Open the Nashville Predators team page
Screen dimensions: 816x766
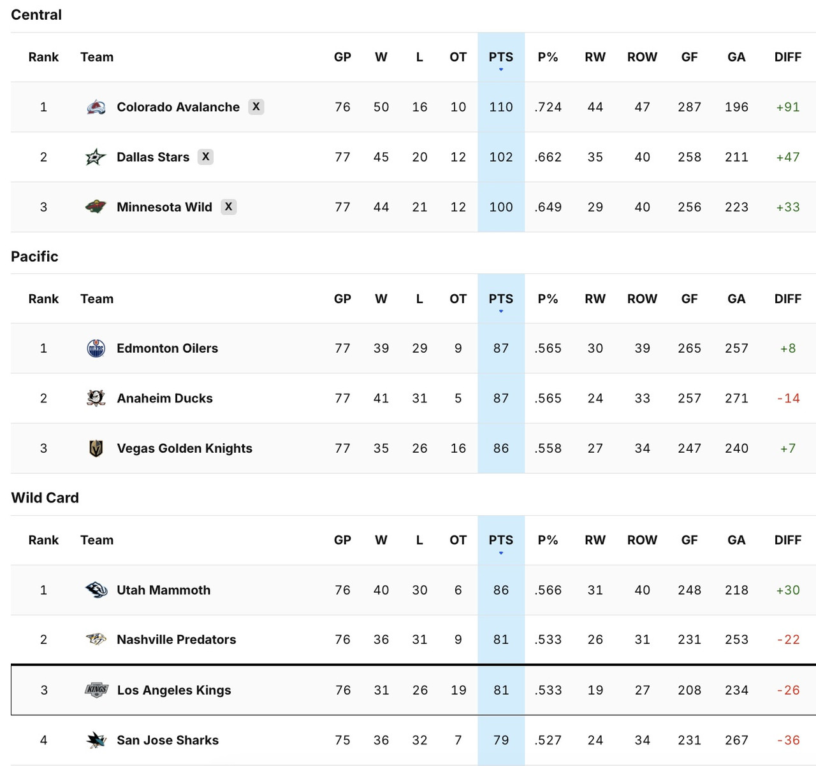click(176, 639)
